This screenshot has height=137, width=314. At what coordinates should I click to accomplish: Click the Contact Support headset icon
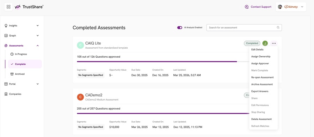tap(247, 7)
